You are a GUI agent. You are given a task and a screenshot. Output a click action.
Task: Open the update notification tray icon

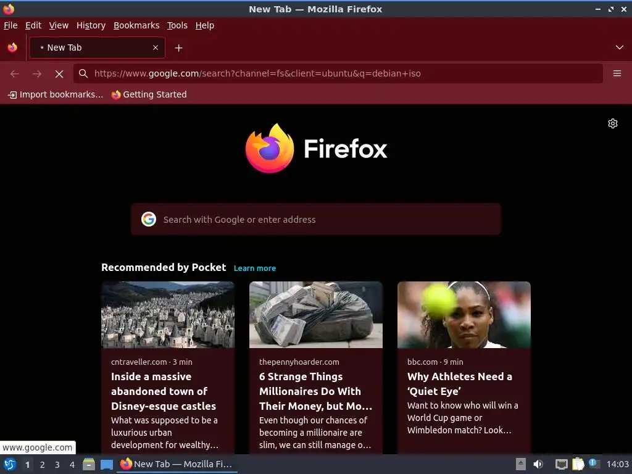[x=594, y=464]
